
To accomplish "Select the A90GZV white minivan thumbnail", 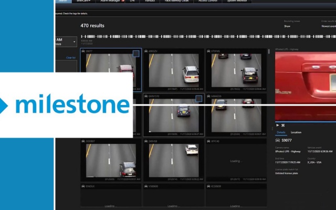I will (x=174, y=70).
